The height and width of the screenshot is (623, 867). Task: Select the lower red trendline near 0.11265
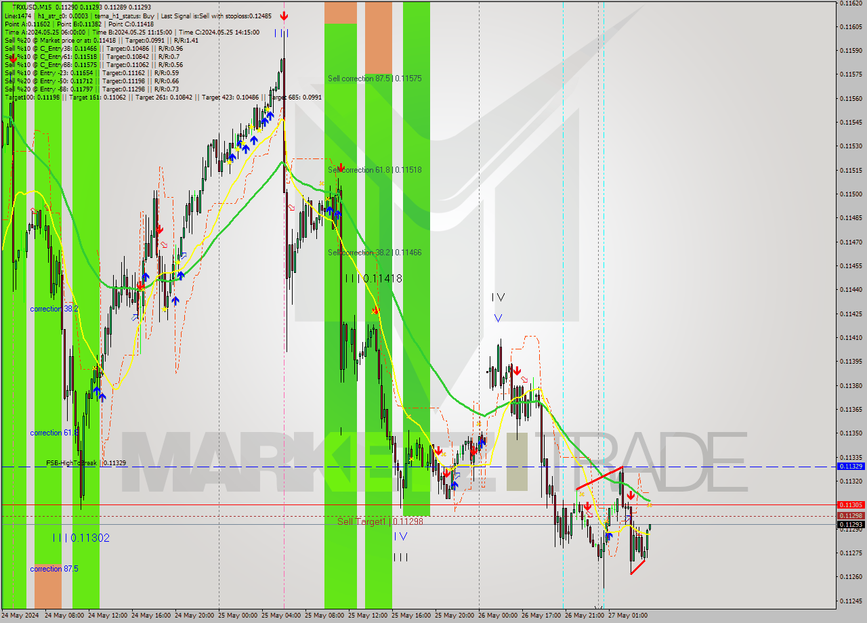638,567
